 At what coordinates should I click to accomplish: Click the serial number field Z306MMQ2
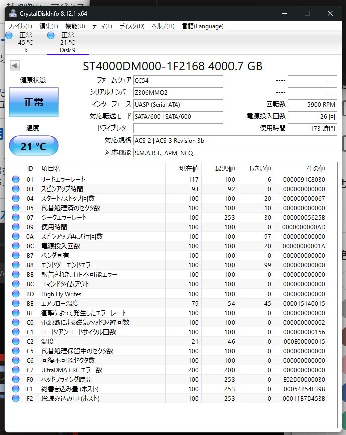178,92
